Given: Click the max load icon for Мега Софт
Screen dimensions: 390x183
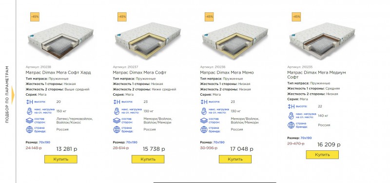Looking at the screenshot, I should (x=117, y=111).
